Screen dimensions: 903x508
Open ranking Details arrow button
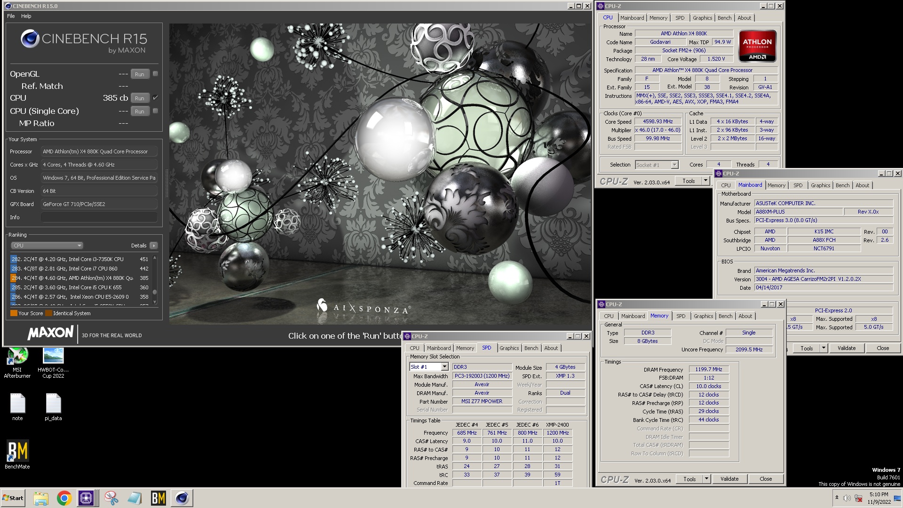coord(153,246)
